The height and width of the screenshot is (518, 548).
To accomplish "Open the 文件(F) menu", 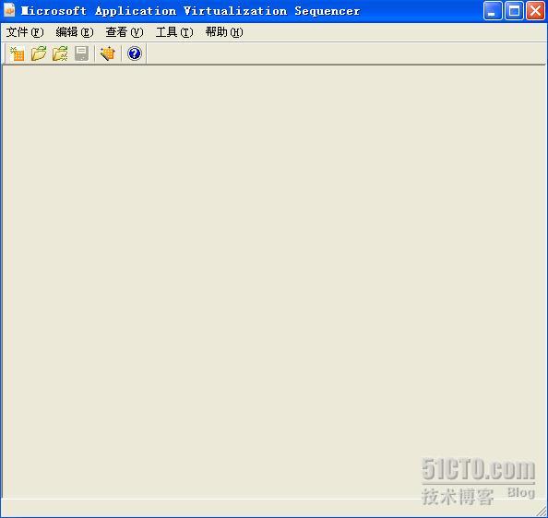I will (x=25, y=32).
